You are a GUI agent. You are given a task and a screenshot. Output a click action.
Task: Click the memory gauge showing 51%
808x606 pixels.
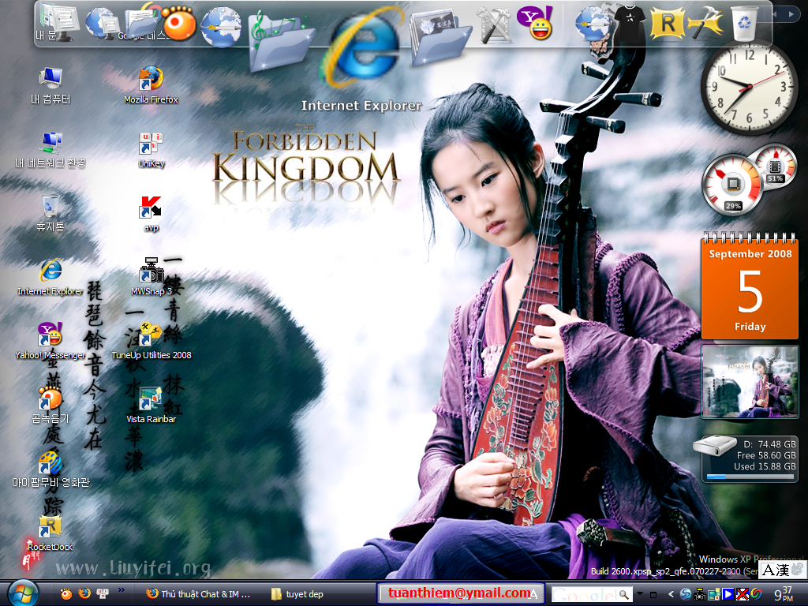pos(775,166)
